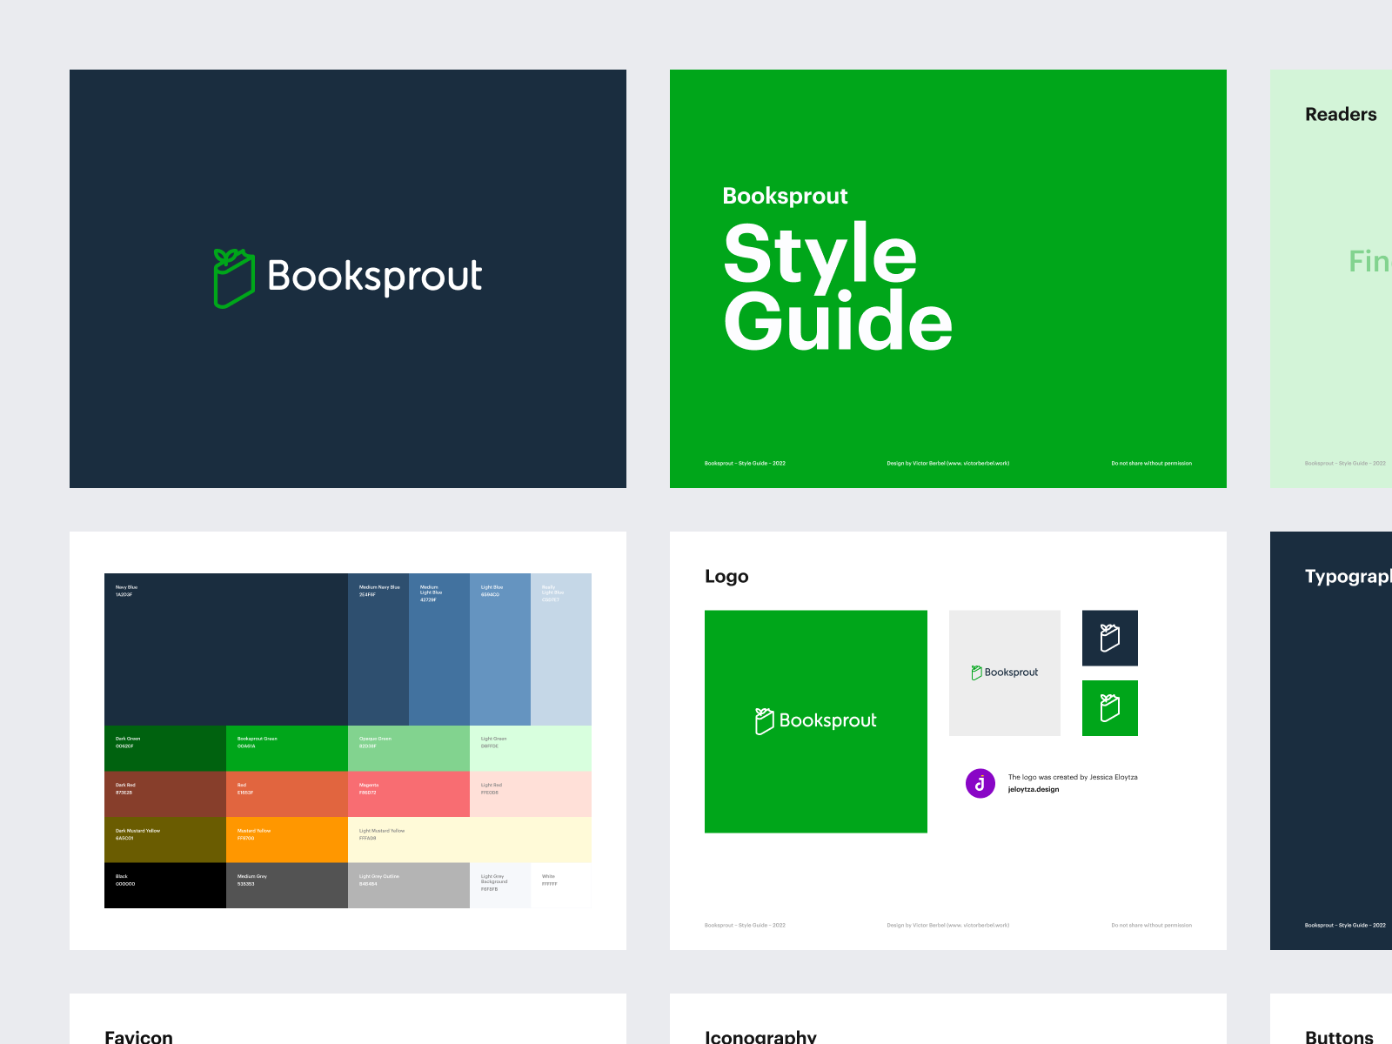This screenshot has width=1392, height=1044.
Task: Choose the Mustard Yellow swatch
Action: pyautogui.click(x=287, y=840)
